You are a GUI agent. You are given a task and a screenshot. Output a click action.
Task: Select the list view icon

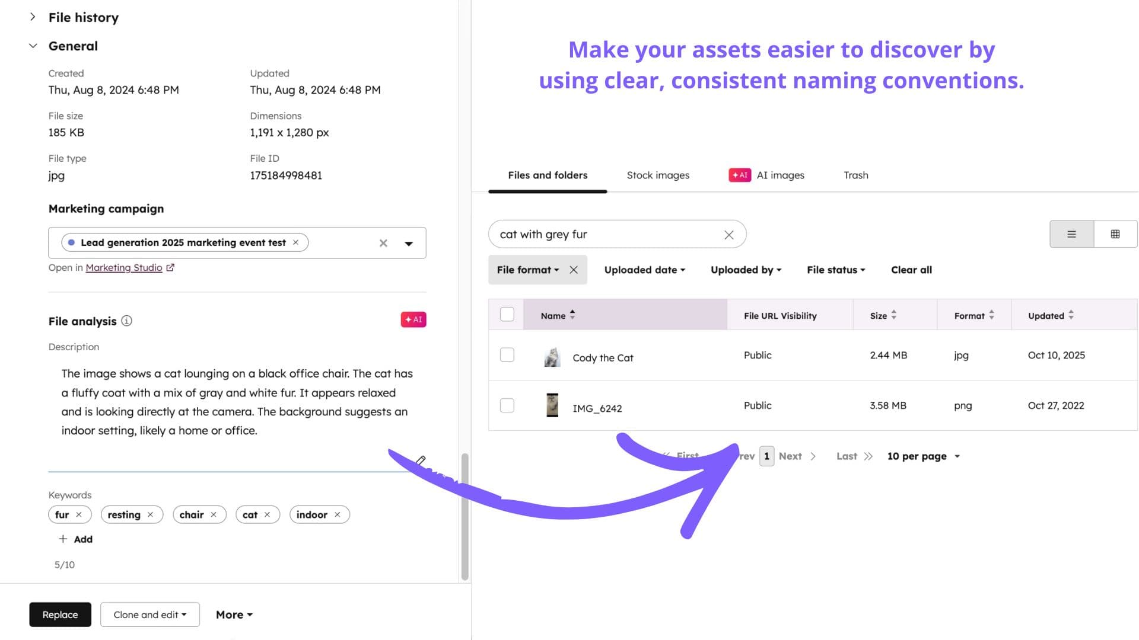[1071, 234]
